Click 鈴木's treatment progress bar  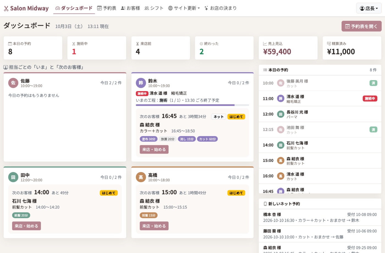click(x=193, y=105)
